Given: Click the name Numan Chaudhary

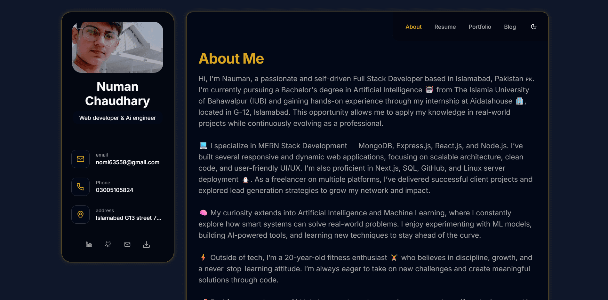Looking at the screenshot, I should [117, 94].
